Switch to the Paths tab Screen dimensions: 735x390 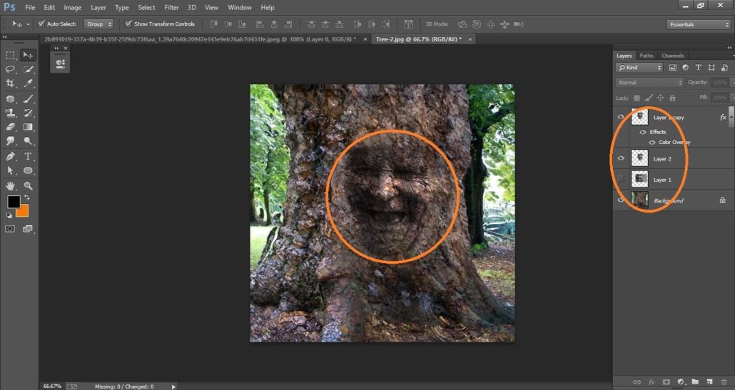pyautogui.click(x=647, y=56)
